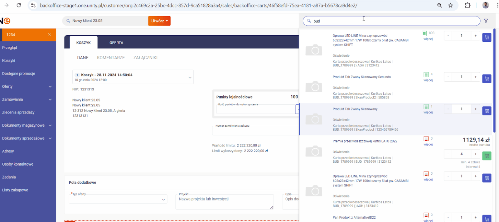Click red stock icon for Premia kurtki LATO

pos(426,139)
